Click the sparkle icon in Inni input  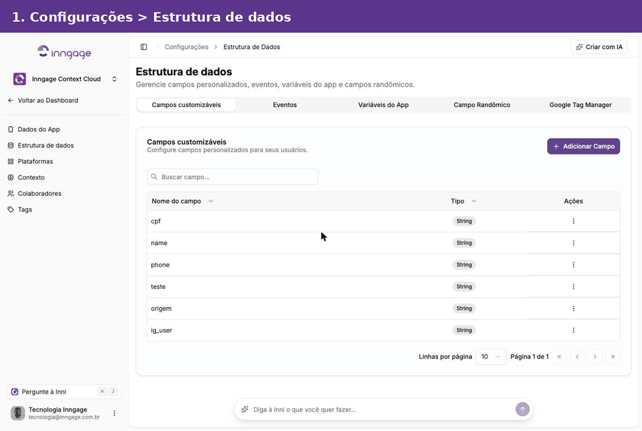pyautogui.click(x=245, y=409)
